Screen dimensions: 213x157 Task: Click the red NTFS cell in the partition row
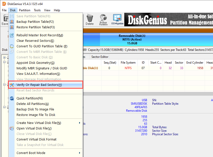(x=128, y=68)
